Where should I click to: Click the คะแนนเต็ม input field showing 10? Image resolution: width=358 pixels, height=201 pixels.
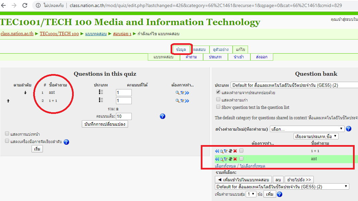(124, 116)
